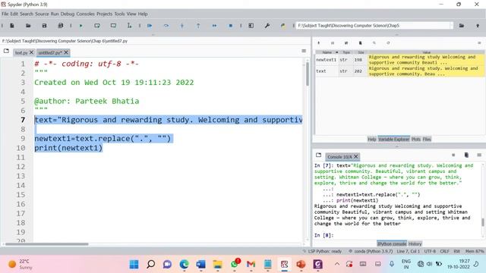Open Search menu
Screen dimensions: 486x273
click(x=27, y=14)
